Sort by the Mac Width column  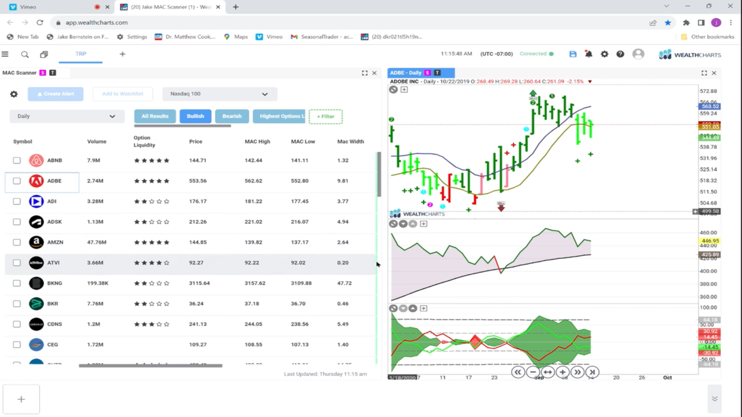pos(351,142)
